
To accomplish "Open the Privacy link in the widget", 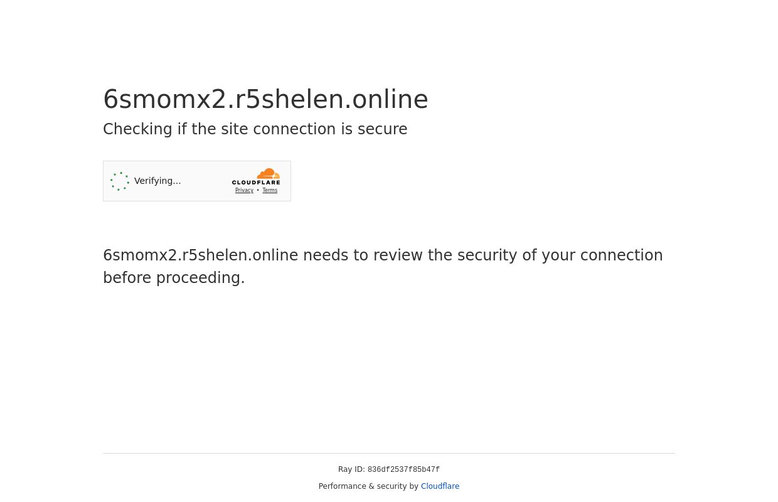I will coord(244,190).
